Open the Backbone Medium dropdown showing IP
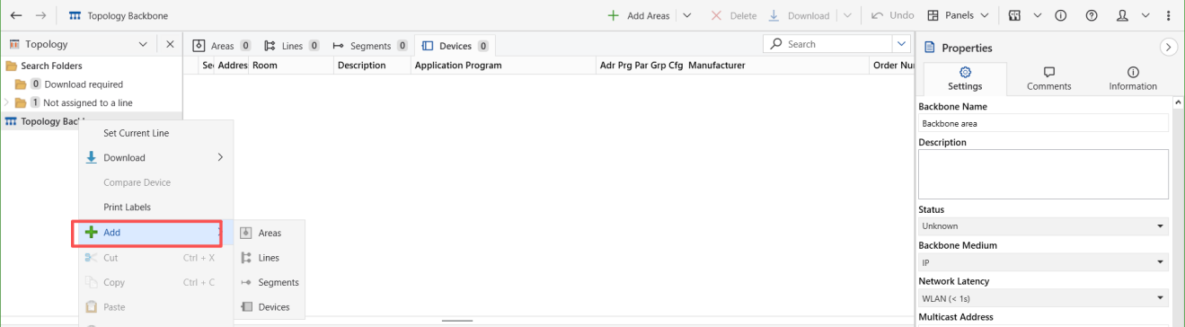Image resolution: width=1185 pixels, height=327 pixels. pyautogui.click(x=1043, y=262)
